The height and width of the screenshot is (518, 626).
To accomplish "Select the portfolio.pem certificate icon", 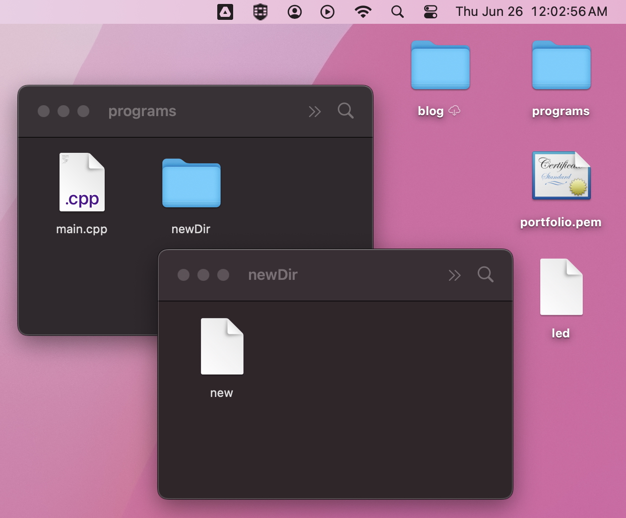I will (561, 176).
